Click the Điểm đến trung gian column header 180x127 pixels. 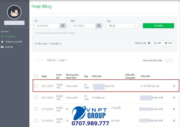[x=130, y=76]
